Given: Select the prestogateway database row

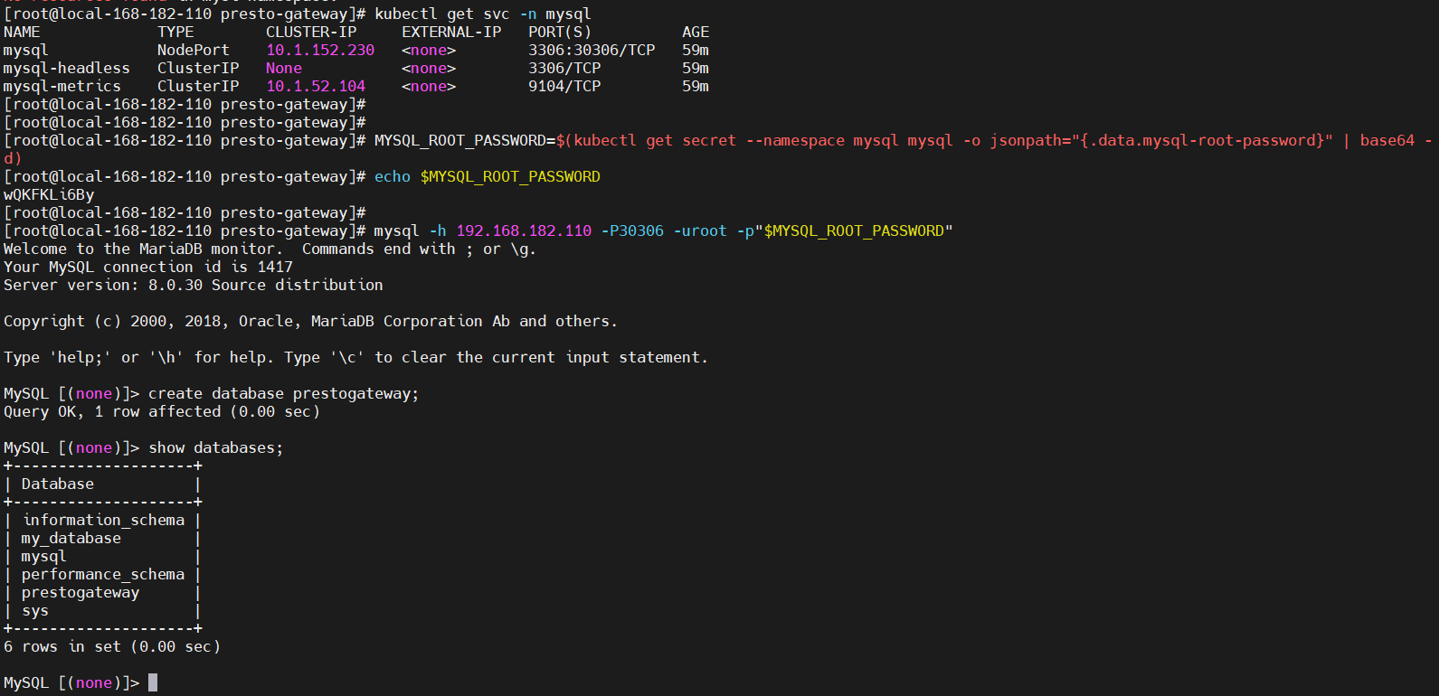Looking at the screenshot, I should (103, 593).
